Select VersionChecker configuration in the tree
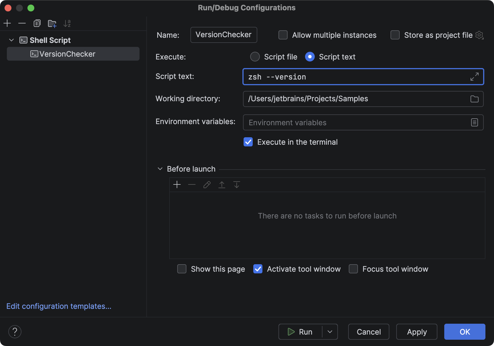494x346 pixels. [73, 54]
